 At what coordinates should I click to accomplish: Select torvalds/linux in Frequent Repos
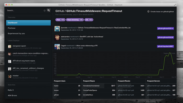(99, 95)
